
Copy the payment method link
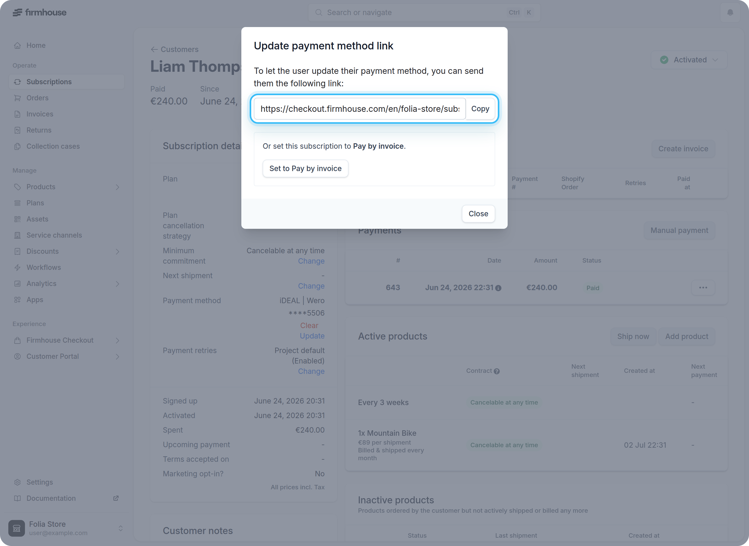480,109
